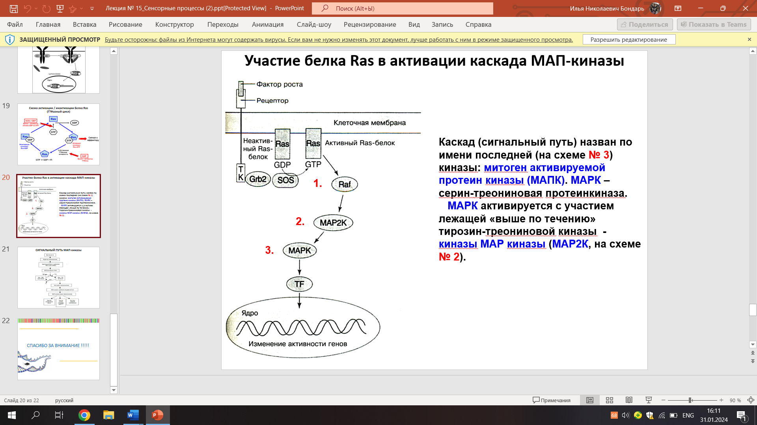Open Ribbon Display Options icon
Viewport: 757px width, 425px height.
point(678,8)
